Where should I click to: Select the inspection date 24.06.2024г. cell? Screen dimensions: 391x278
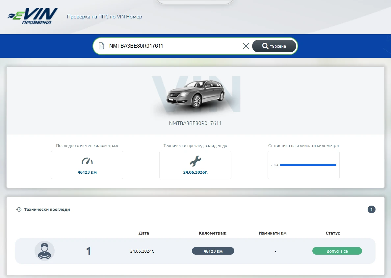[142, 251]
